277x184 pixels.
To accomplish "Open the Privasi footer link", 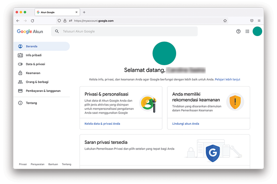I will 23,164.
